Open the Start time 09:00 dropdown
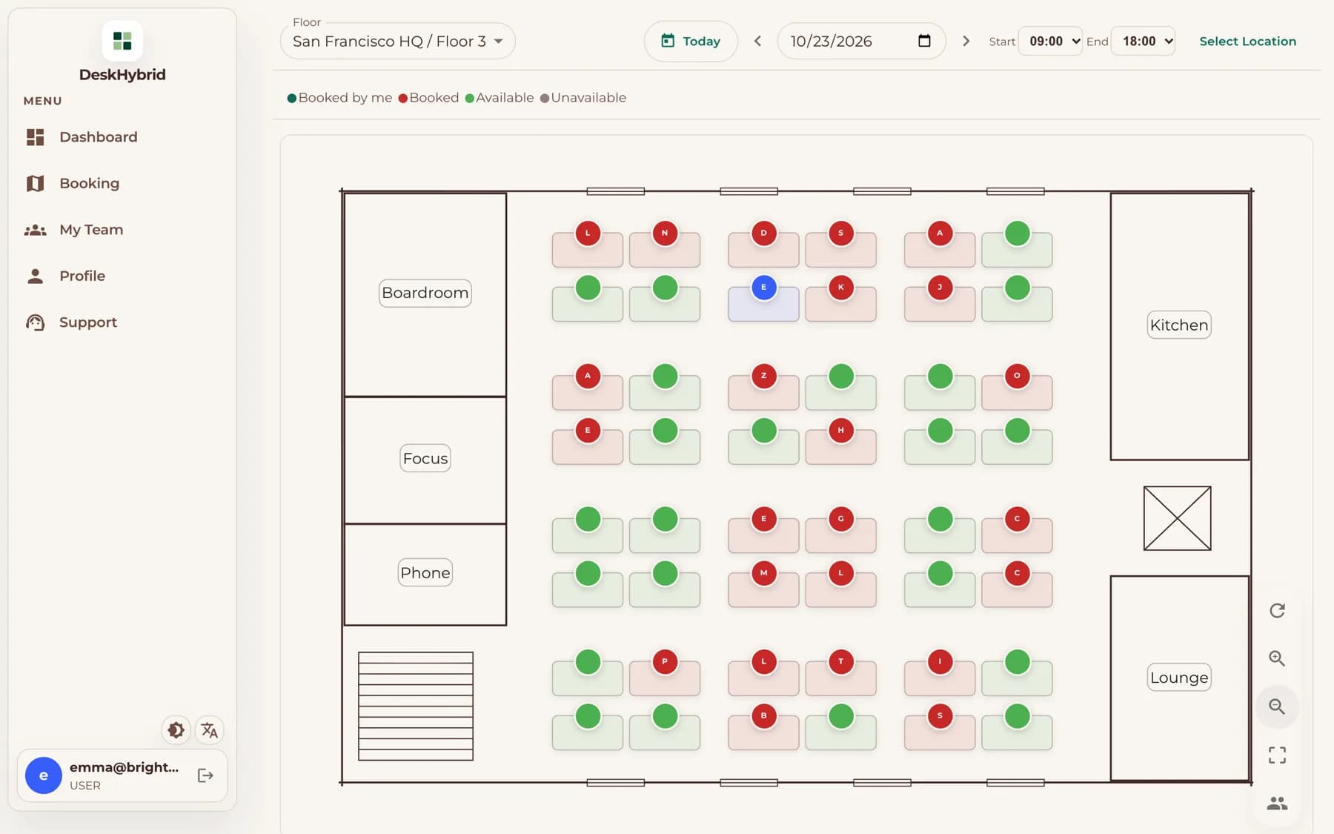The height and width of the screenshot is (834, 1334). [1050, 42]
